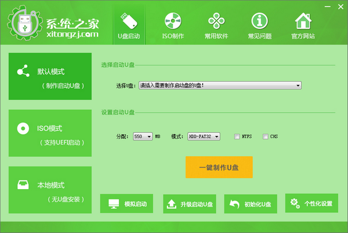This screenshot has width=348, height=233.
Task: Switch to 默认模式 in the left panel
Action: pyautogui.click(x=50, y=77)
